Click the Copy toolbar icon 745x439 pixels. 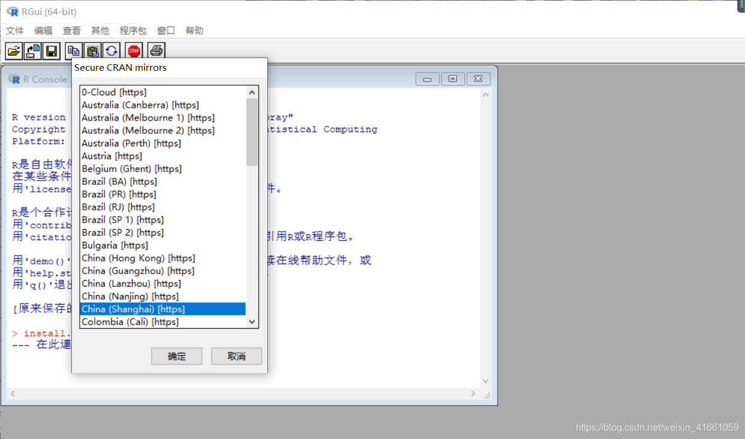click(74, 51)
